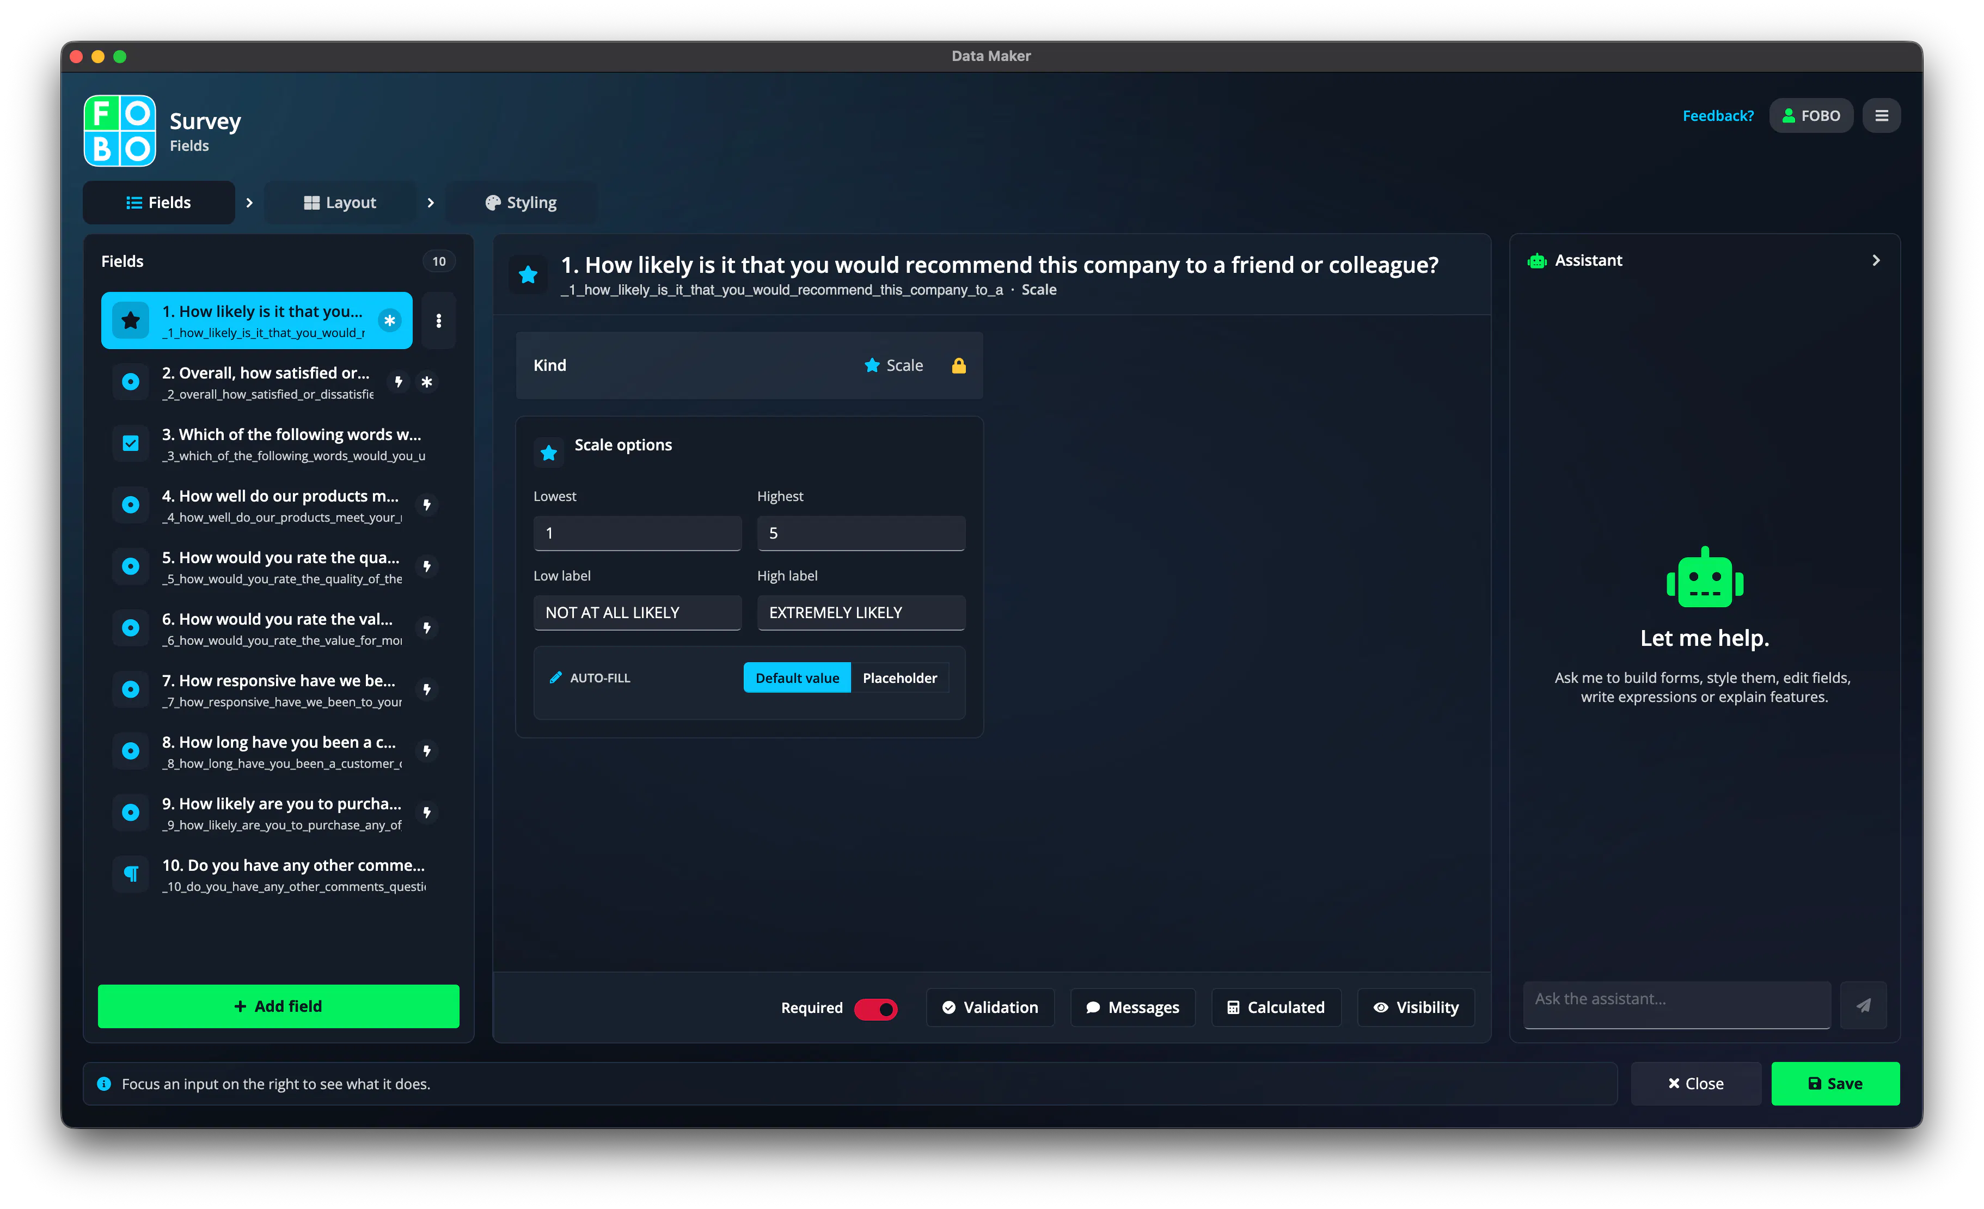Switch to the Fields tab
Viewport: 1984px width, 1209px height.
pos(158,203)
